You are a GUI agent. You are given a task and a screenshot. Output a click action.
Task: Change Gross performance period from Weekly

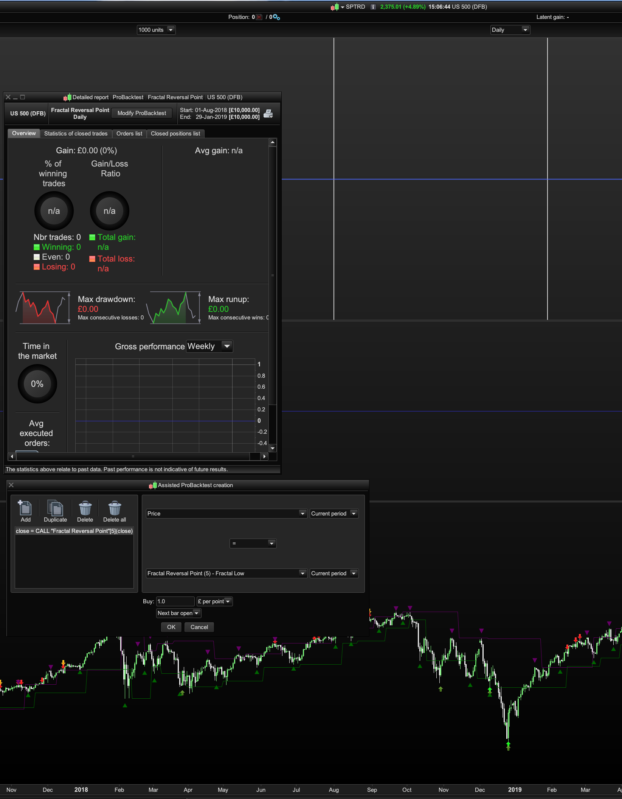tap(209, 346)
